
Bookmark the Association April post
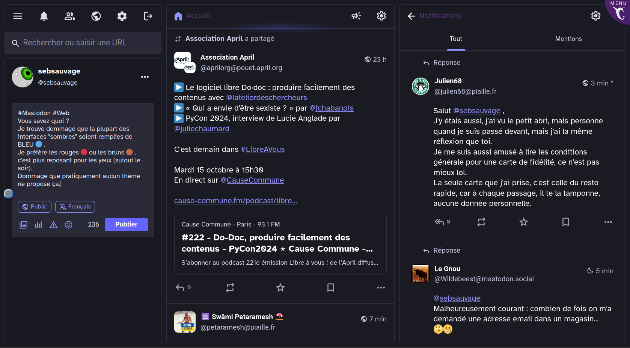[x=330, y=288]
